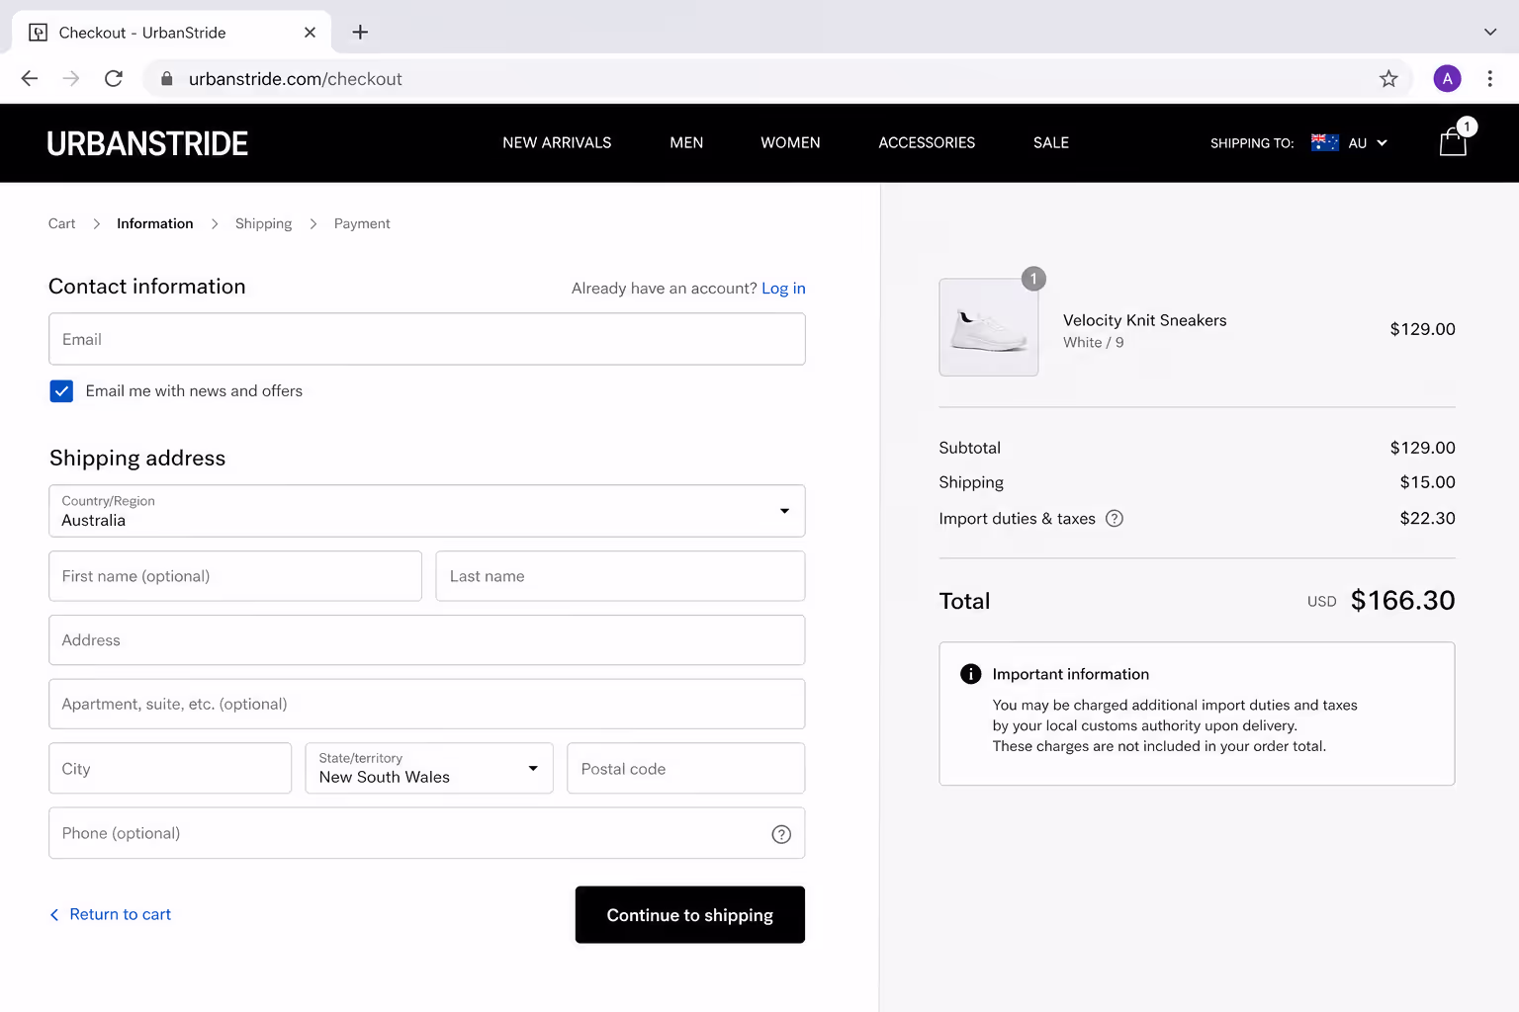Focus the Phone (optional) field
1519x1012 pixels.
click(x=427, y=833)
